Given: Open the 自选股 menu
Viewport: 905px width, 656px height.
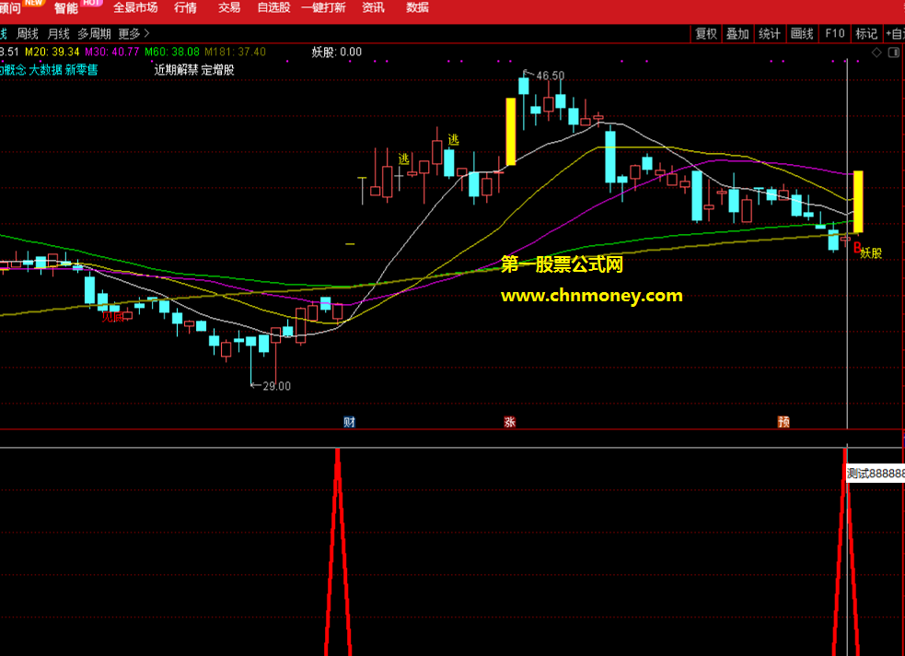Looking at the screenshot, I should pos(273,7).
